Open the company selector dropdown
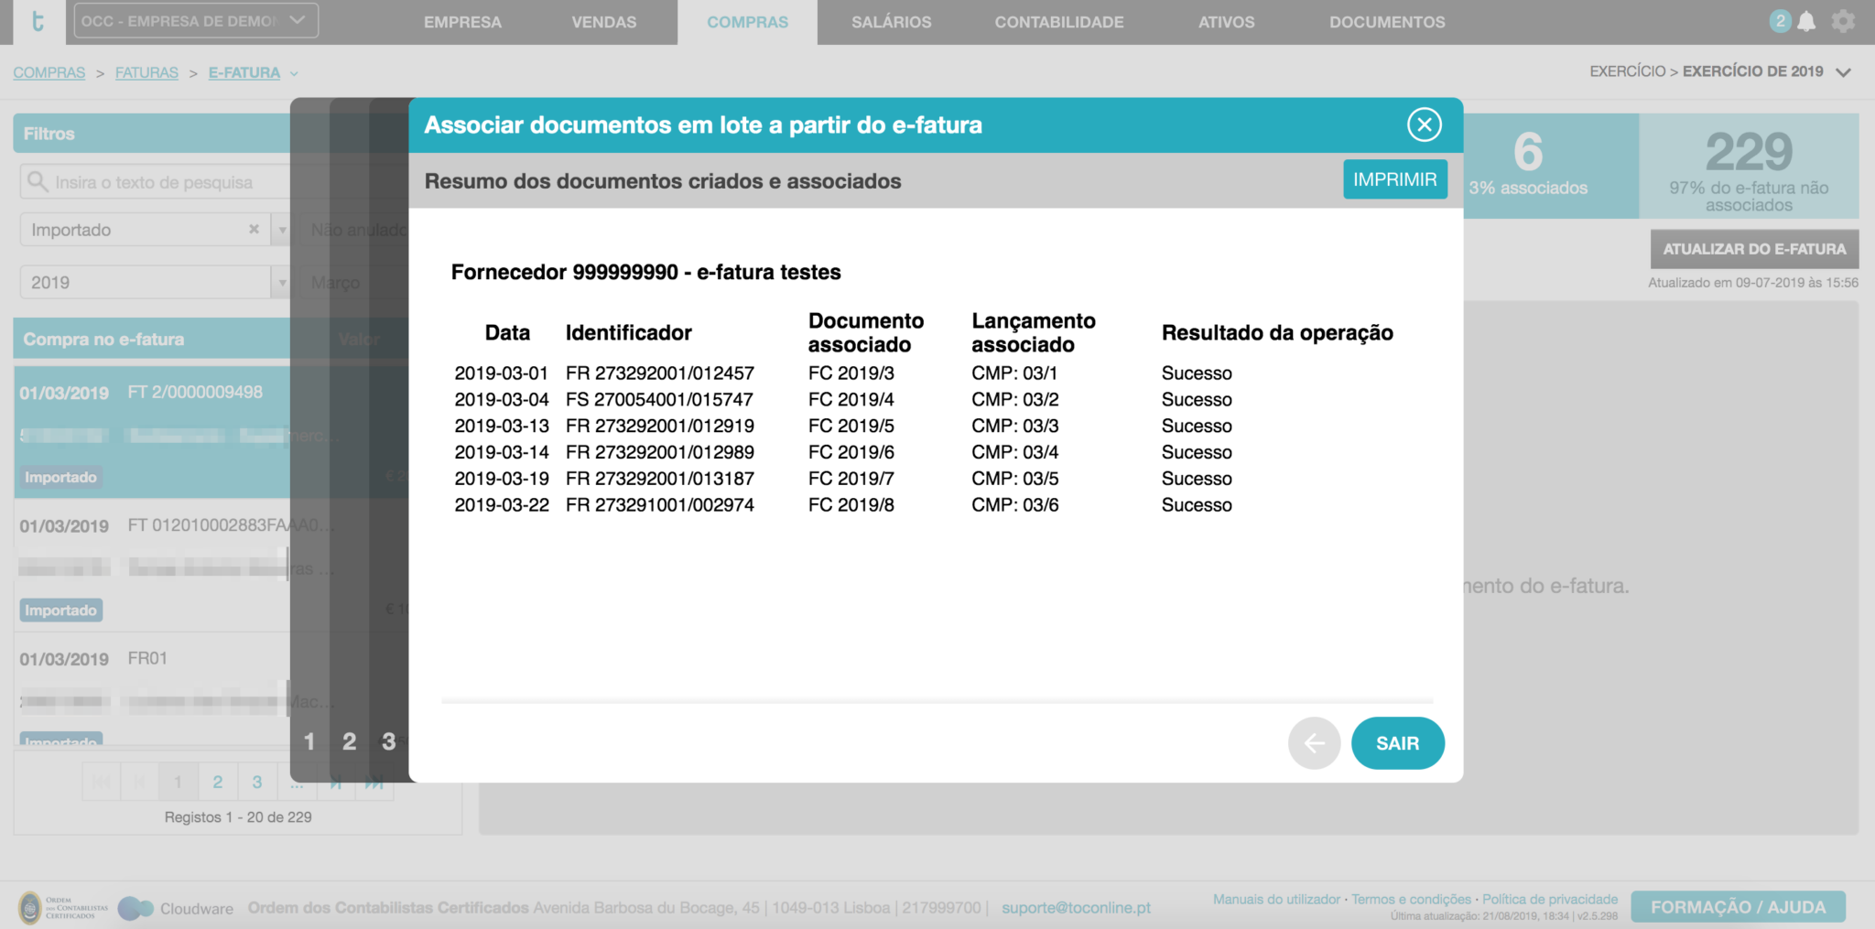 tap(196, 21)
